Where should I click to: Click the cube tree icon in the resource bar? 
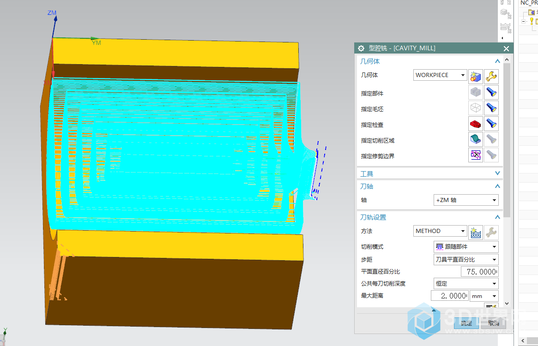pyautogui.click(x=506, y=14)
